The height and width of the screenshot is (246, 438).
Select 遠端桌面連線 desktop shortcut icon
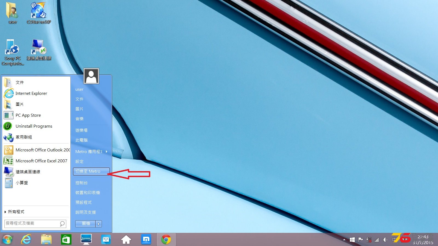click(x=39, y=50)
